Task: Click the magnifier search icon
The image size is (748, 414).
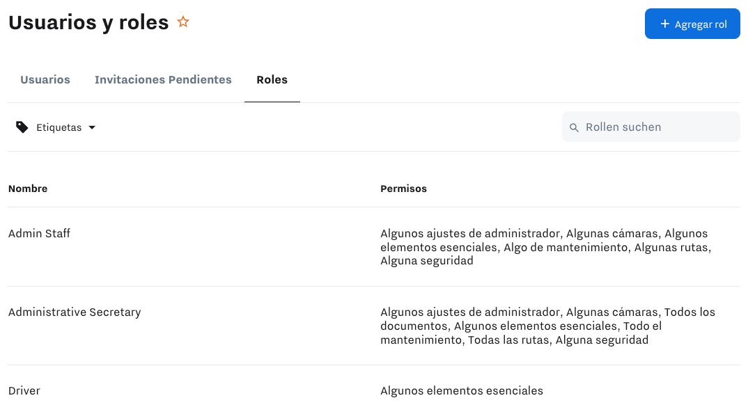Action: 575,127
